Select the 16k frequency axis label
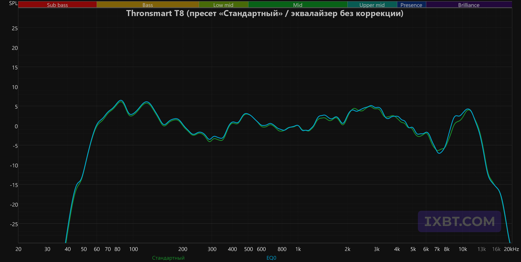The height and width of the screenshot is (262, 521). coord(497,249)
